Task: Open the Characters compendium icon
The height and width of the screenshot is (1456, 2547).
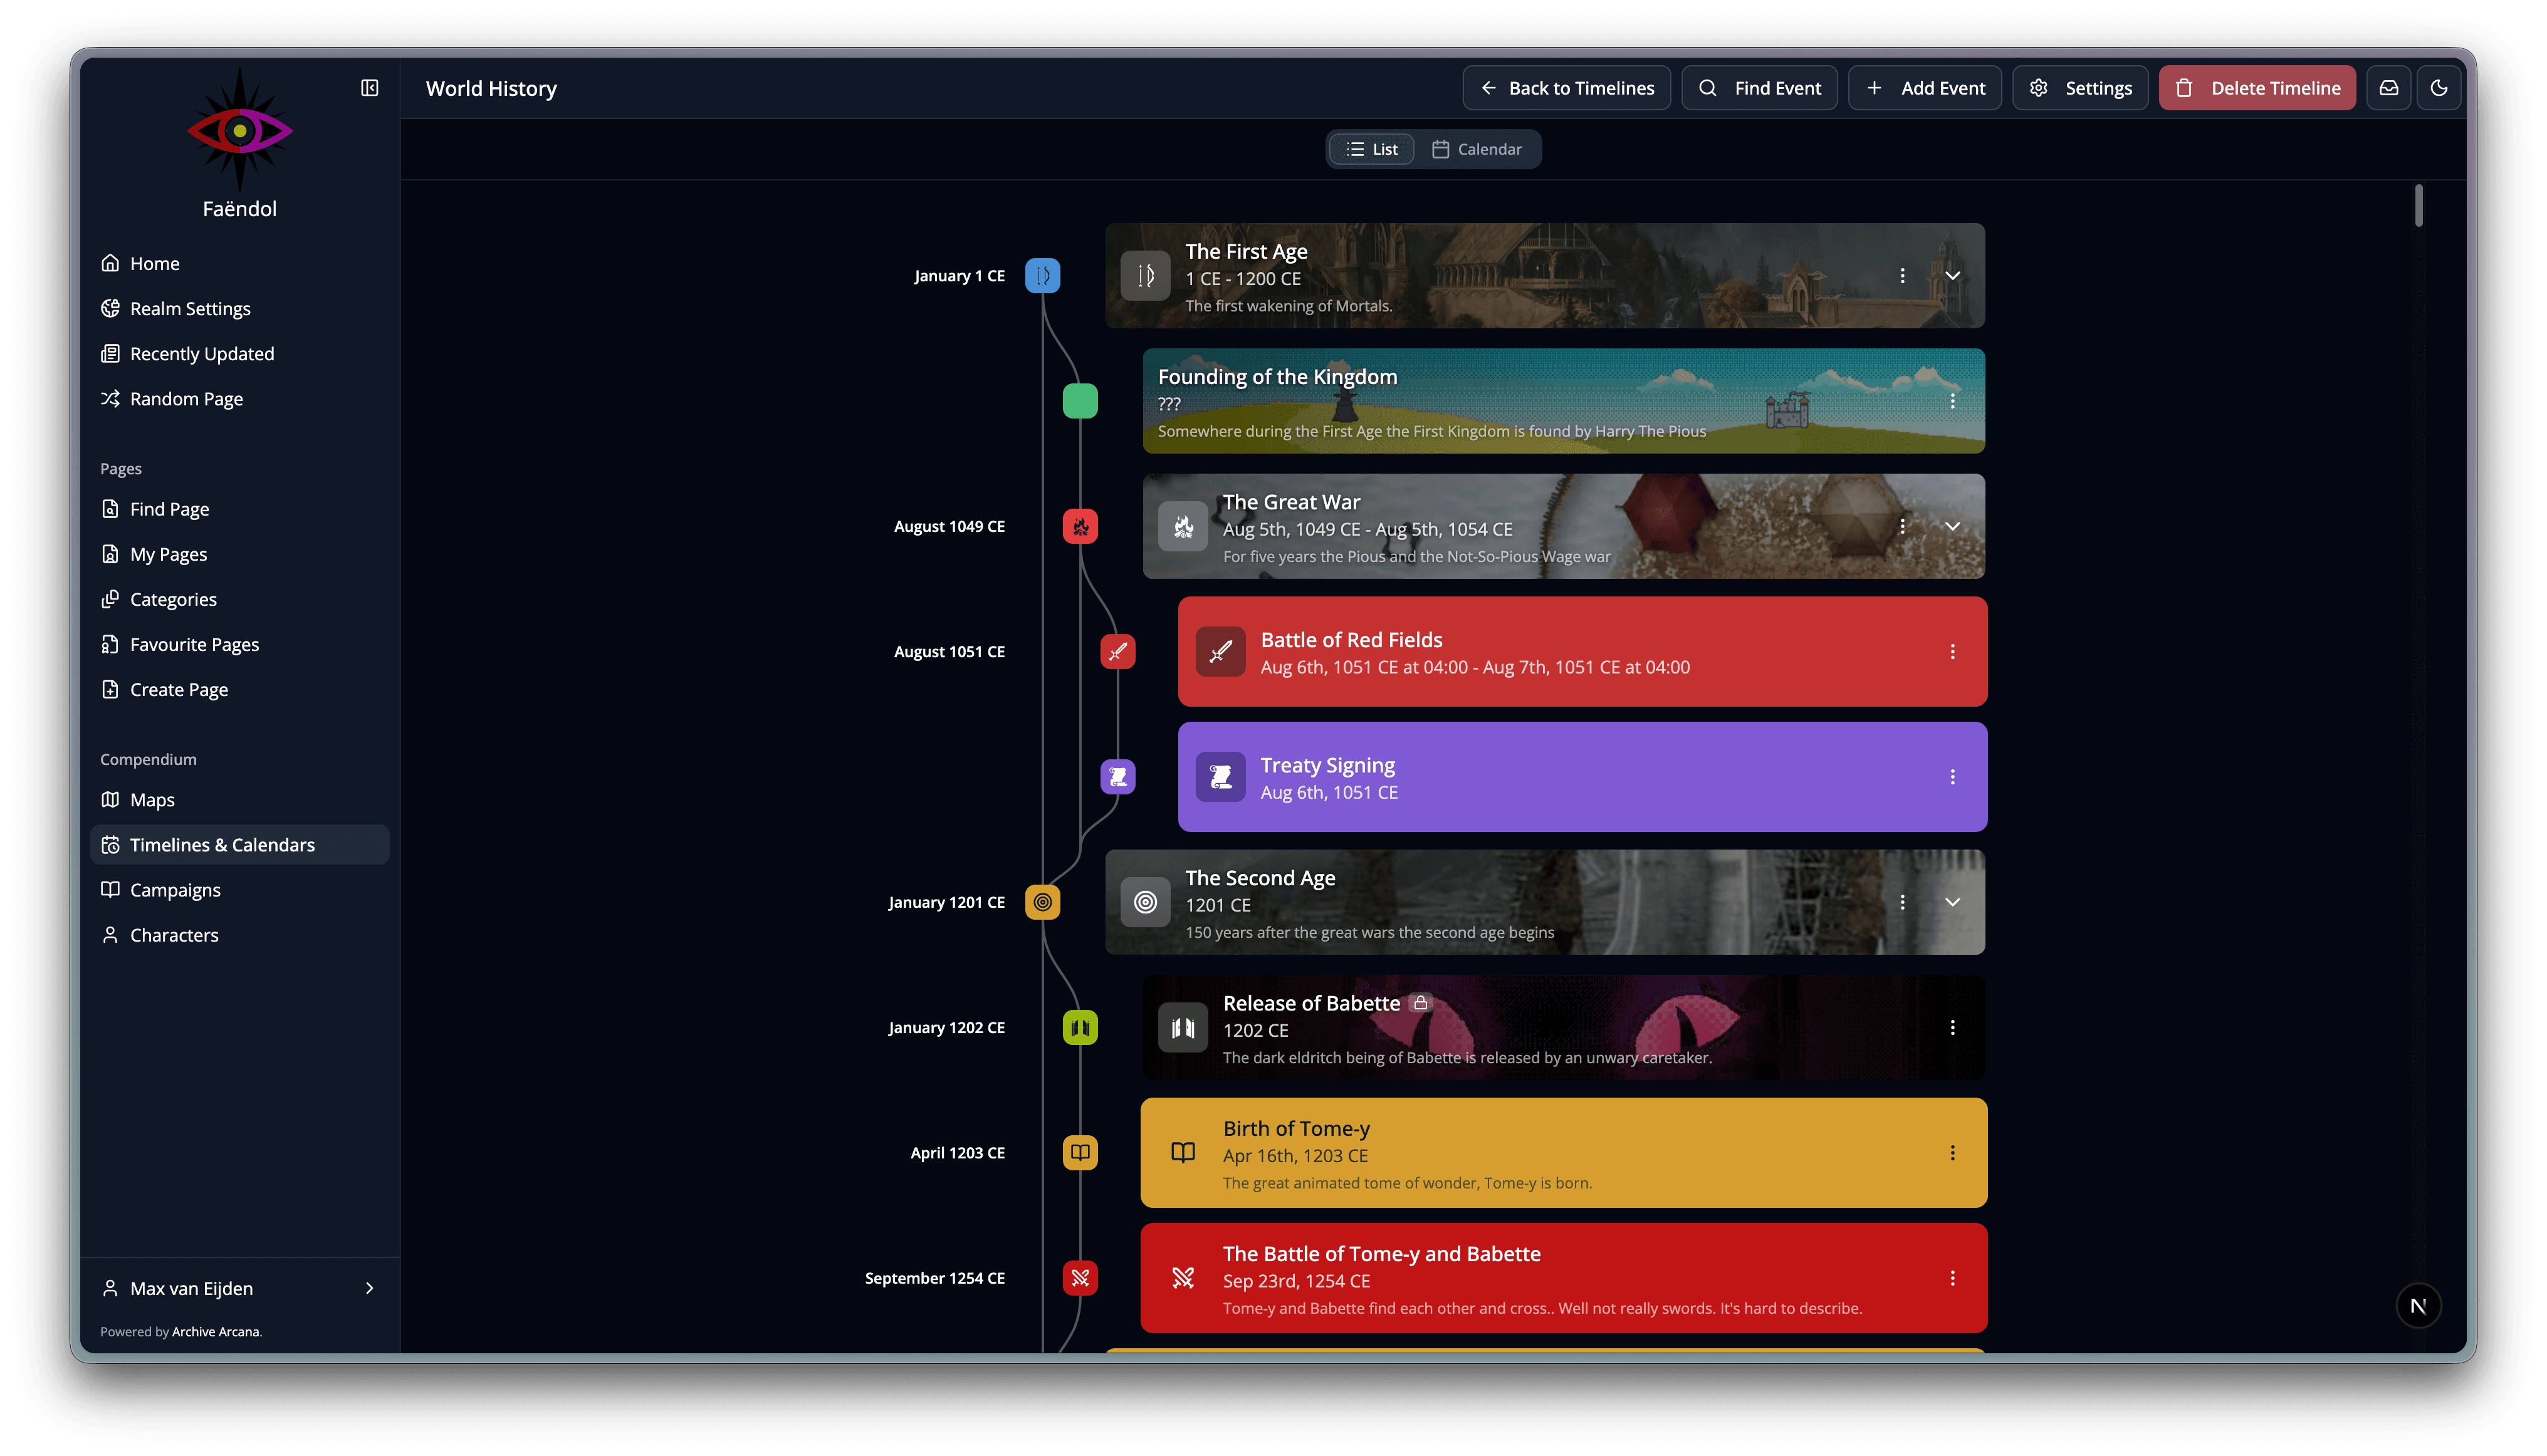Action: point(110,935)
